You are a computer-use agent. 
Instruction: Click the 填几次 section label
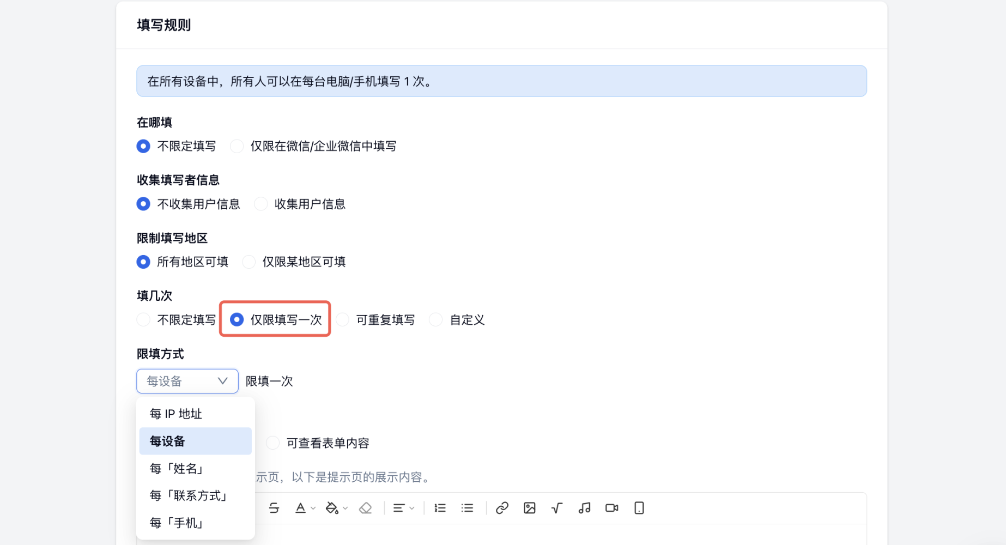[154, 295]
